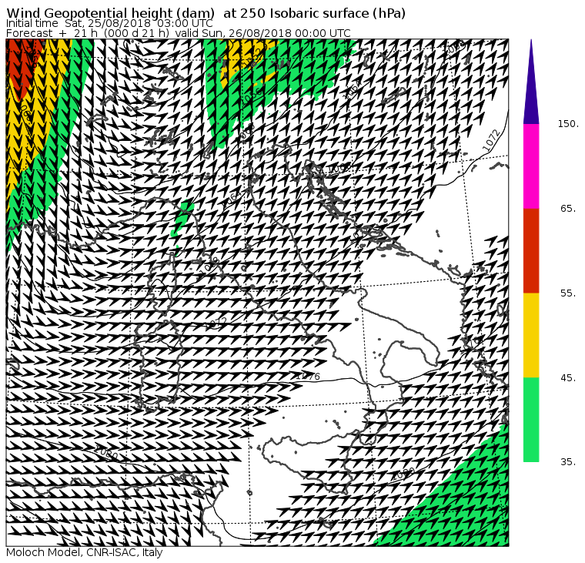585x563 pixels.
Task: Select the red legend color block
Action: pyautogui.click(x=531, y=251)
